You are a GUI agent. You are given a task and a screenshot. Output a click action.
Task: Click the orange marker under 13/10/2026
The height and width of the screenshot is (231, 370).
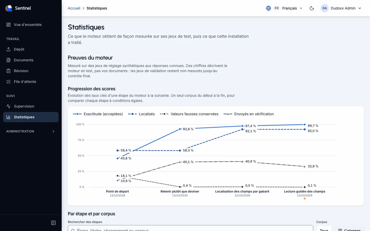305,199
